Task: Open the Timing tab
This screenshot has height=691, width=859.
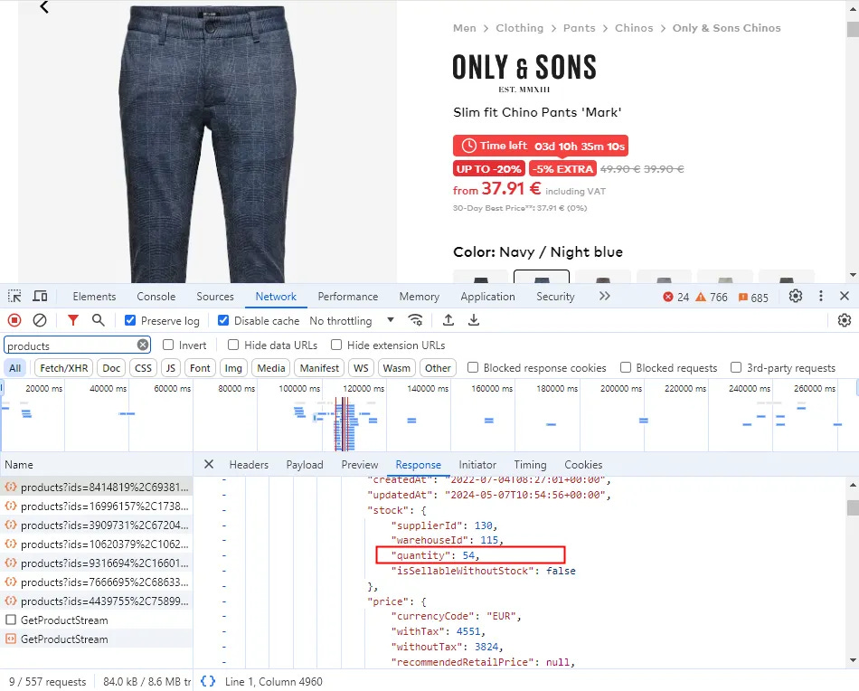Action: click(530, 465)
